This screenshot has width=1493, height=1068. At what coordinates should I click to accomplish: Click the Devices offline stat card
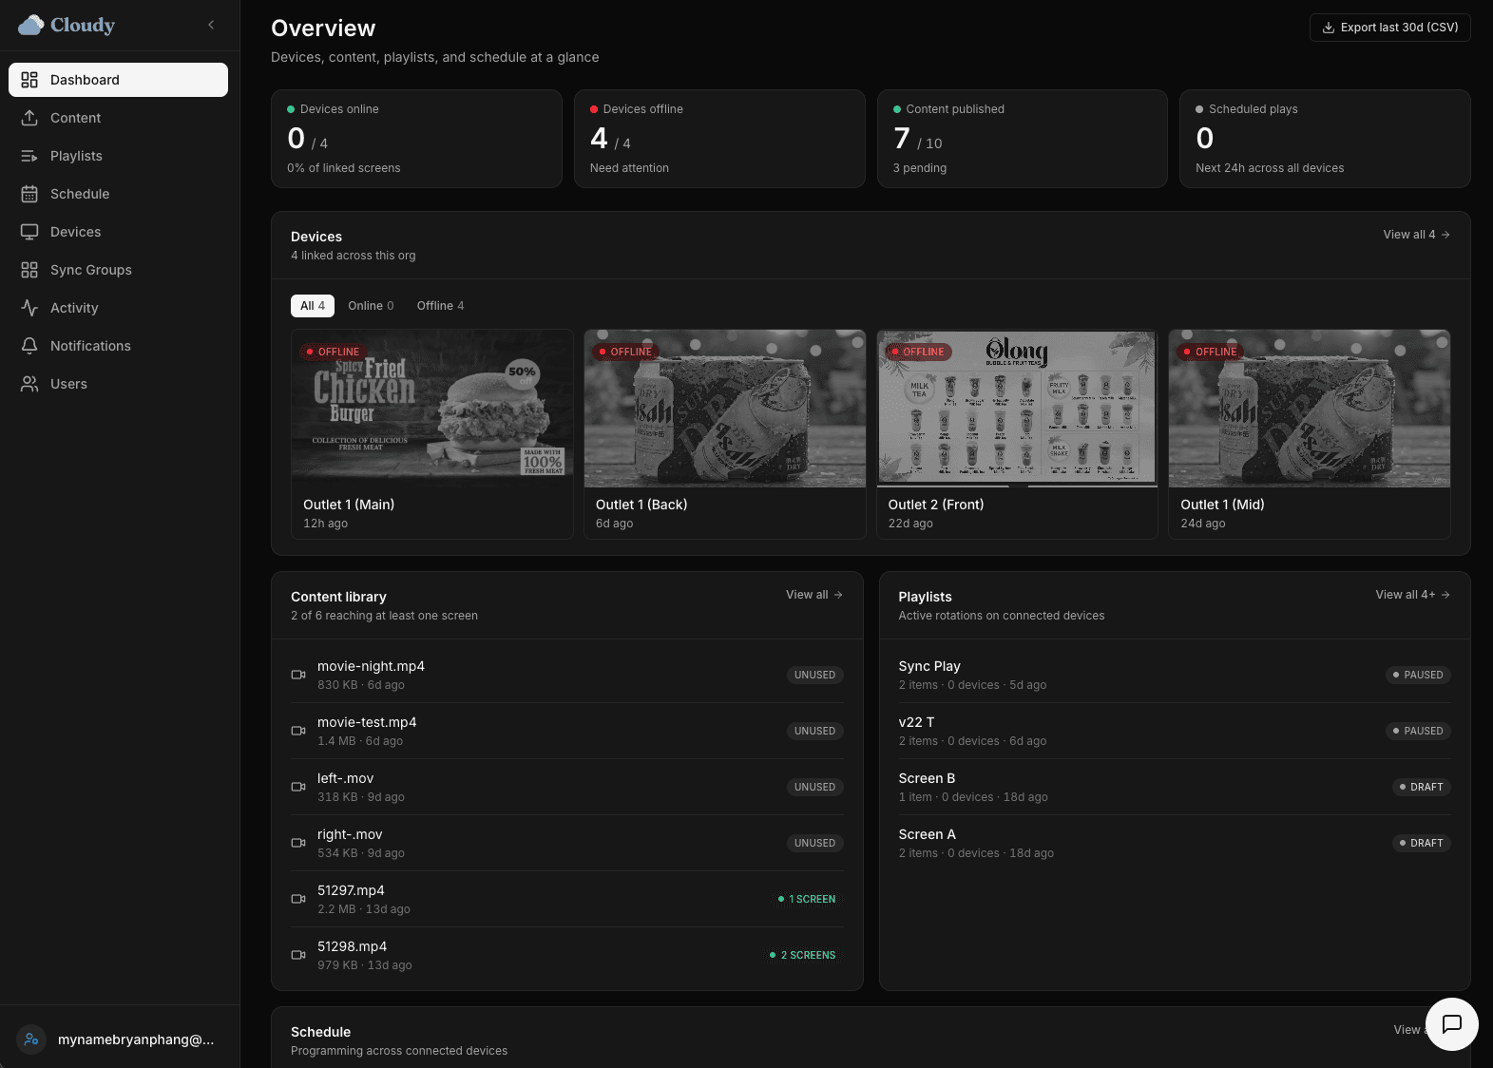[719, 139]
